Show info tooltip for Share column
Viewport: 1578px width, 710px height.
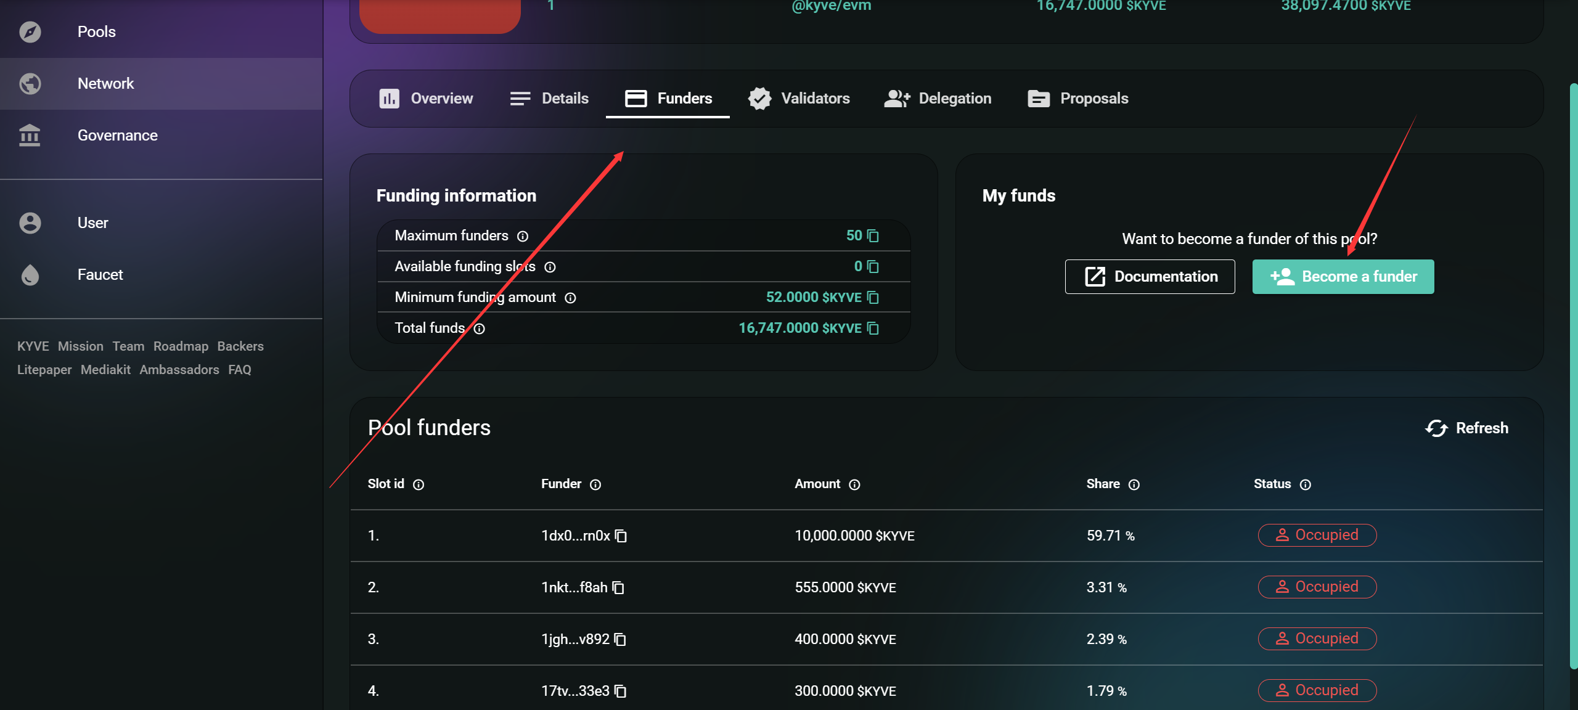(1134, 485)
